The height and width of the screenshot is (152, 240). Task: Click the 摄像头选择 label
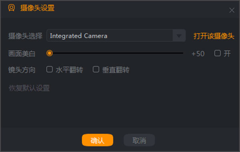(x=25, y=36)
